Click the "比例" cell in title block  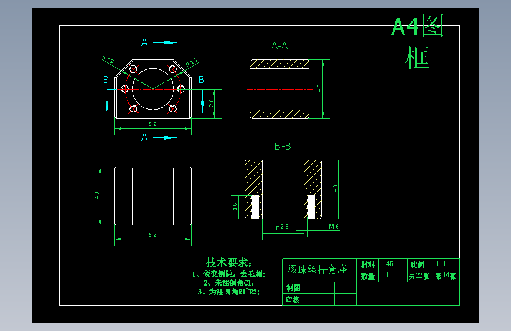418,264
